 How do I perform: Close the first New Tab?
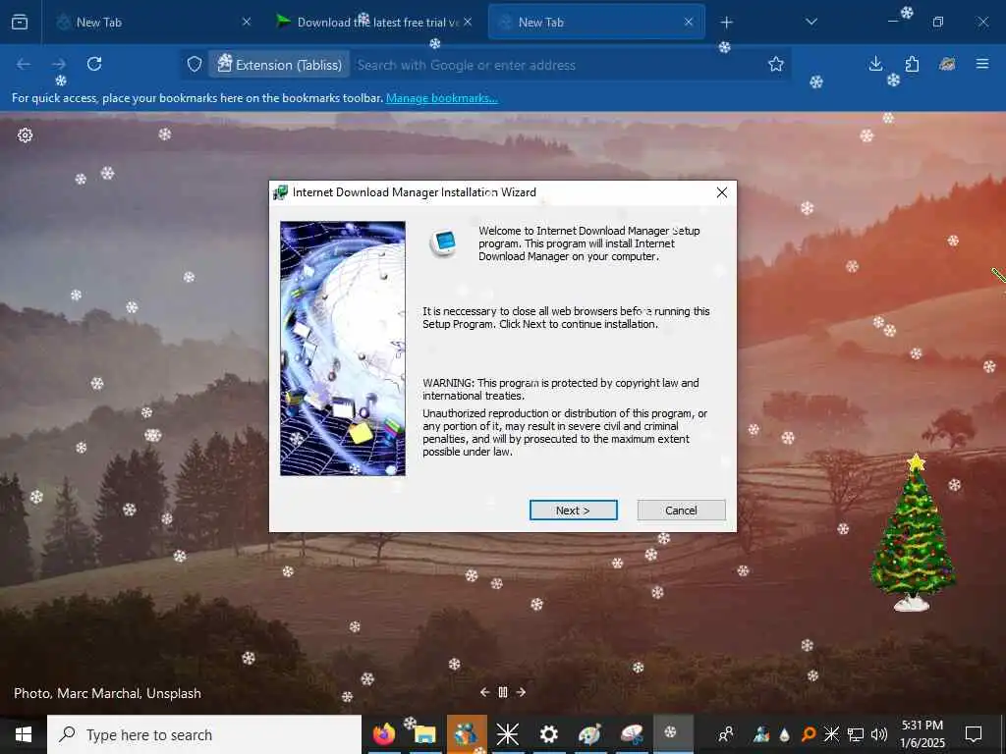(x=247, y=23)
